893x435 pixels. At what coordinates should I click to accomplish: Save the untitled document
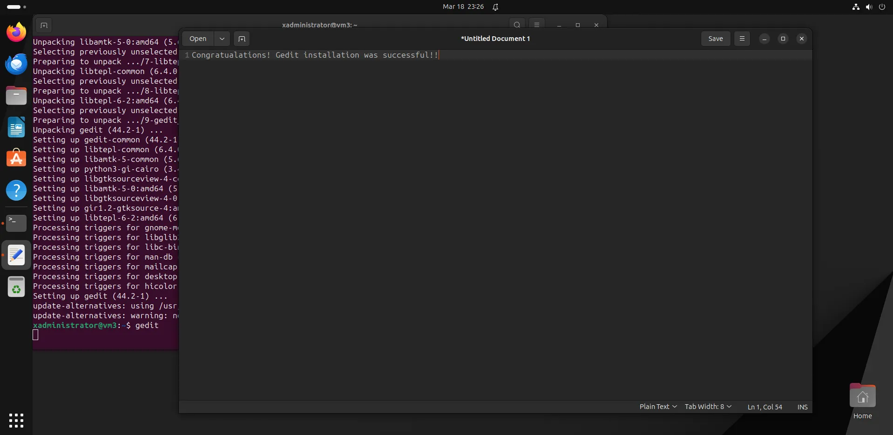pos(716,39)
